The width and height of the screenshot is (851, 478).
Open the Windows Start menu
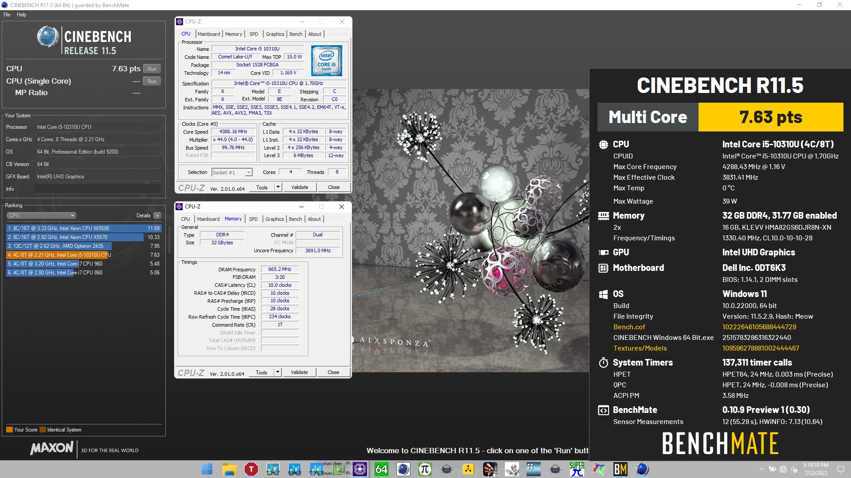[207, 469]
